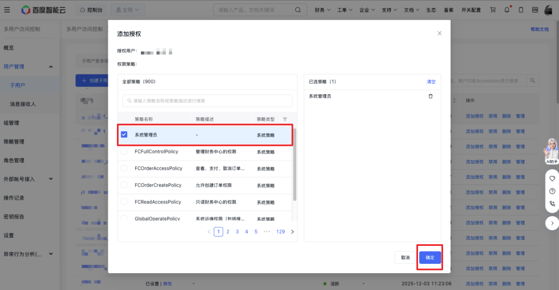Click the header search magnifier icon
Viewport: 559px width, 290px height.
point(298,10)
